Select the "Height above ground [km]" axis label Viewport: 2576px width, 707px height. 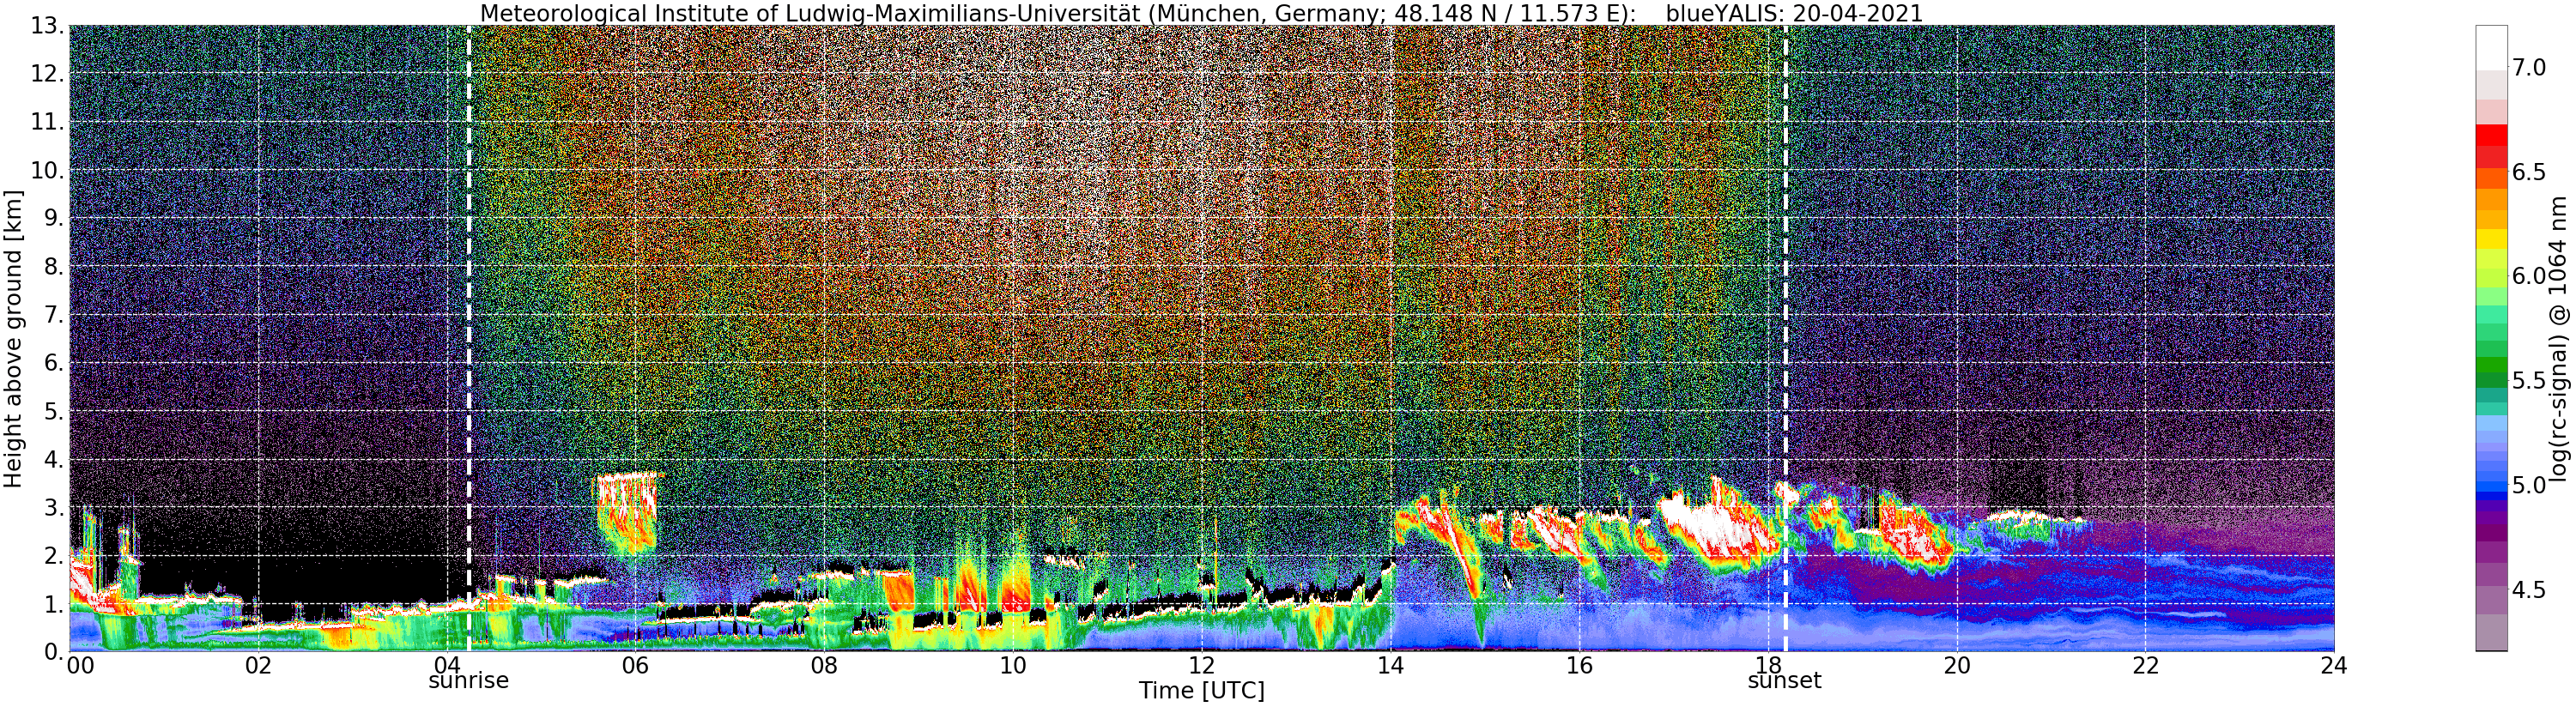13,338
